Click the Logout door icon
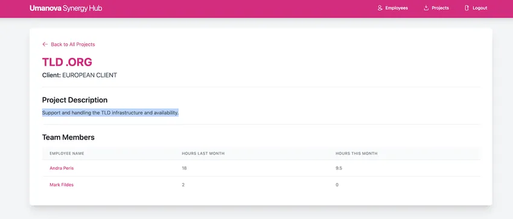 (467, 8)
